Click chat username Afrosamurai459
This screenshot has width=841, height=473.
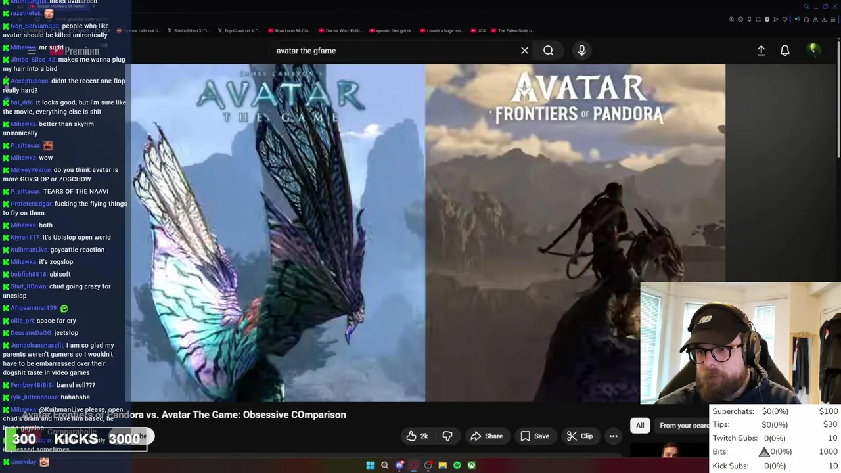[x=34, y=308]
